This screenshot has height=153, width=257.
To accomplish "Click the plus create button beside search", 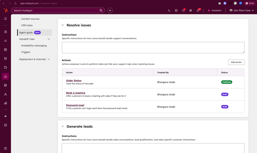I will coord(110,11).
